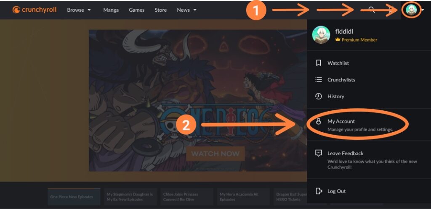Screen dimensions: 431x209
Task: Click the profile avatar in top bar
Action: tap(411, 10)
